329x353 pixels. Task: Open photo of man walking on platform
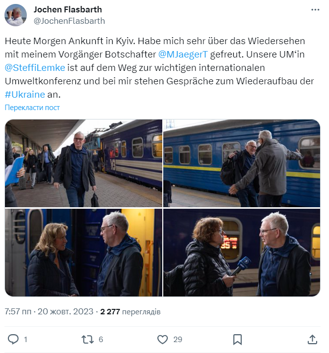click(83, 163)
